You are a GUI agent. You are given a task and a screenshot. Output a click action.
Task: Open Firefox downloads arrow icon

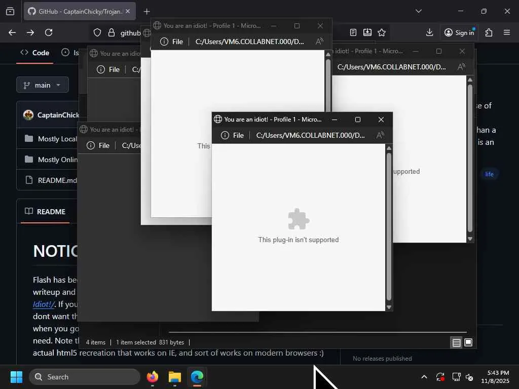coord(429,32)
